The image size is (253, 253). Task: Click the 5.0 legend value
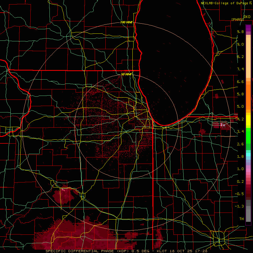tap(240, 107)
